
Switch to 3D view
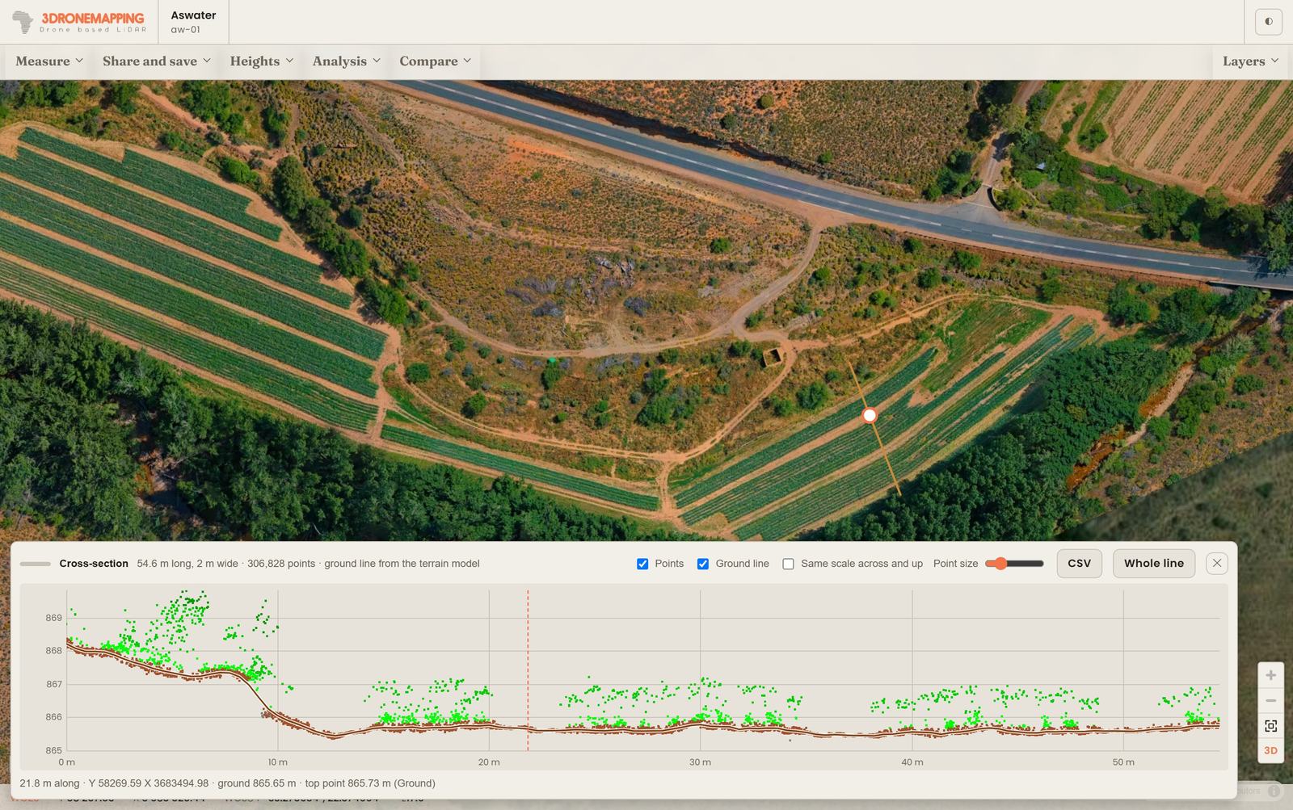pos(1270,751)
